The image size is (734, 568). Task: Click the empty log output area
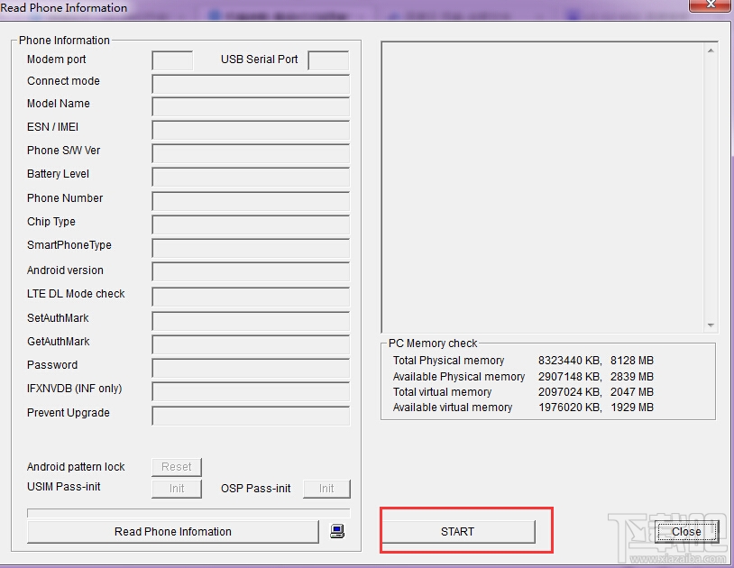point(544,188)
